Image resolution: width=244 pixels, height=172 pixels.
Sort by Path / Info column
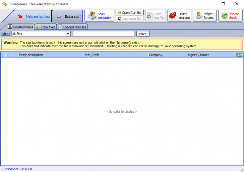tap(115, 55)
